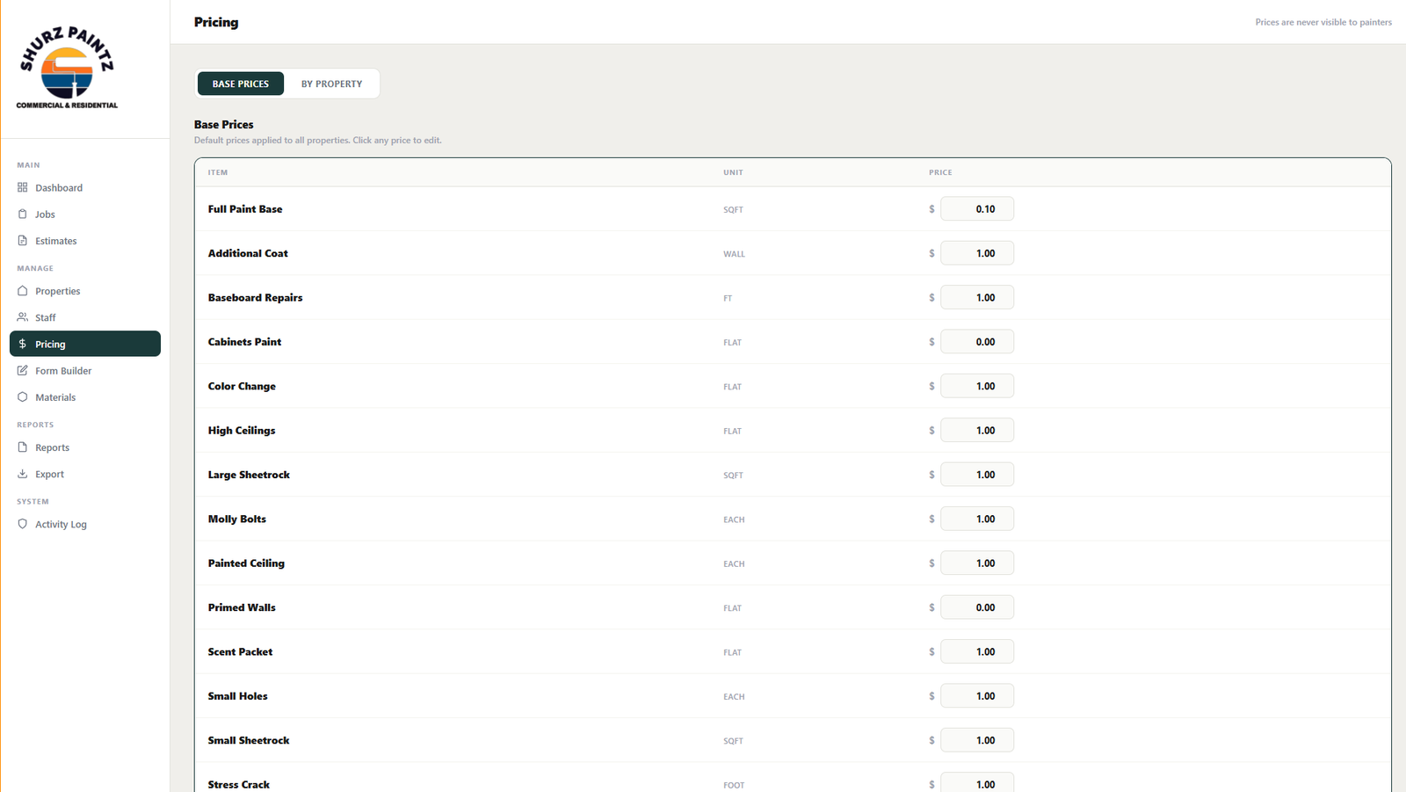The image size is (1406, 792).
Task: Click the Jobs clipboard icon
Action: pos(23,214)
